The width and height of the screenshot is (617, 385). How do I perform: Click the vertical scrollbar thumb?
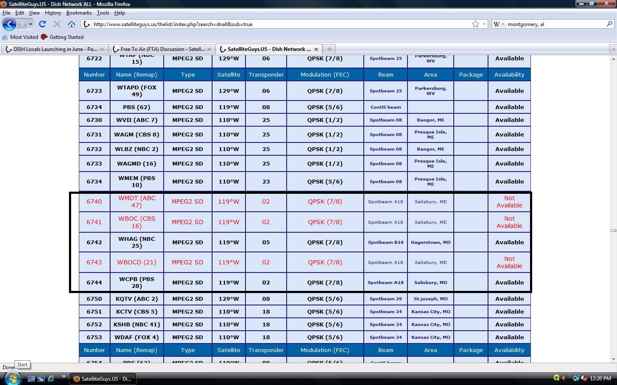click(613, 231)
